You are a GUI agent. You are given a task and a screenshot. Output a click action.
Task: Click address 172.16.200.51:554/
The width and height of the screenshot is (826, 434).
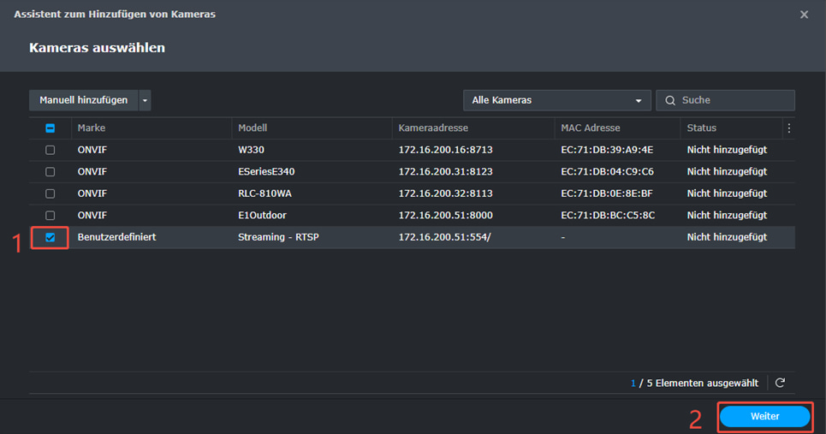click(444, 237)
